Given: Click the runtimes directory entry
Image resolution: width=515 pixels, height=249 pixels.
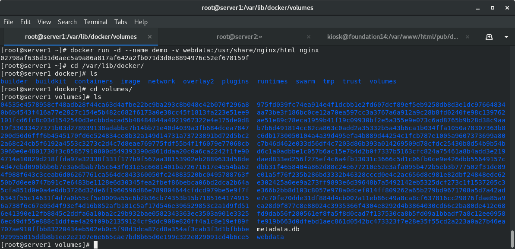Looking at the screenshot, I should tap(272, 81).
